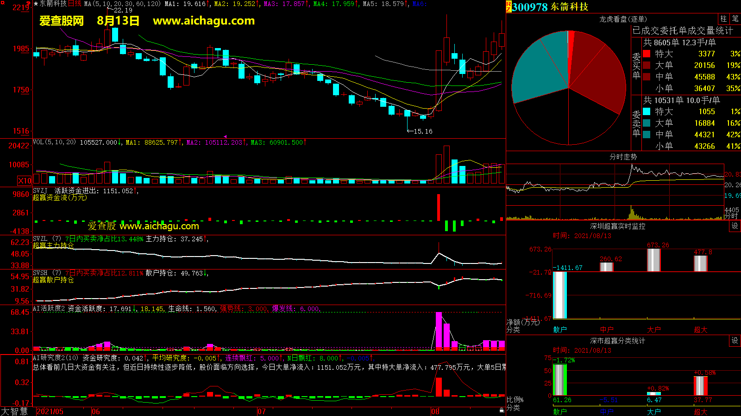Viewport: 741px width, 416px height.
Task: Click the 08 month marker on time axis
Action: (435, 411)
